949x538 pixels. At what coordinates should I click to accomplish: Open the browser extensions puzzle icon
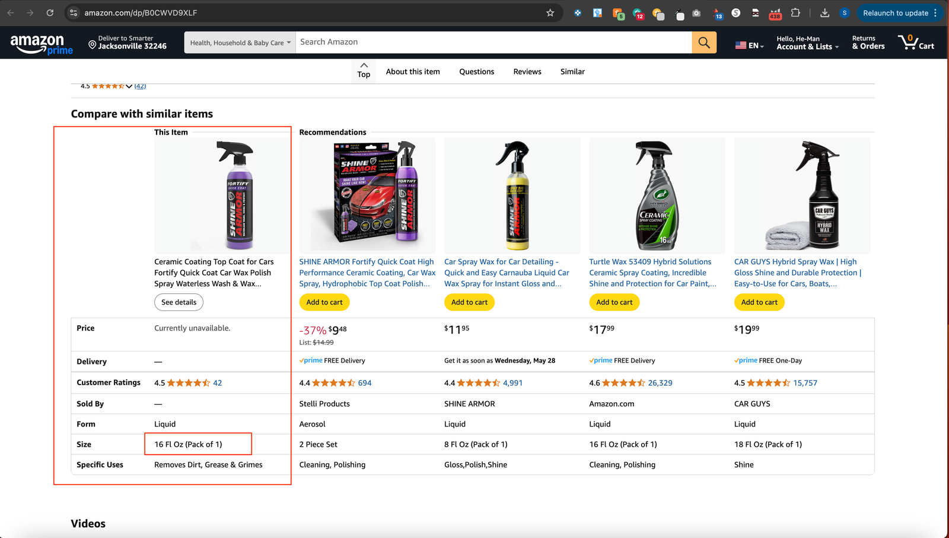coord(795,12)
